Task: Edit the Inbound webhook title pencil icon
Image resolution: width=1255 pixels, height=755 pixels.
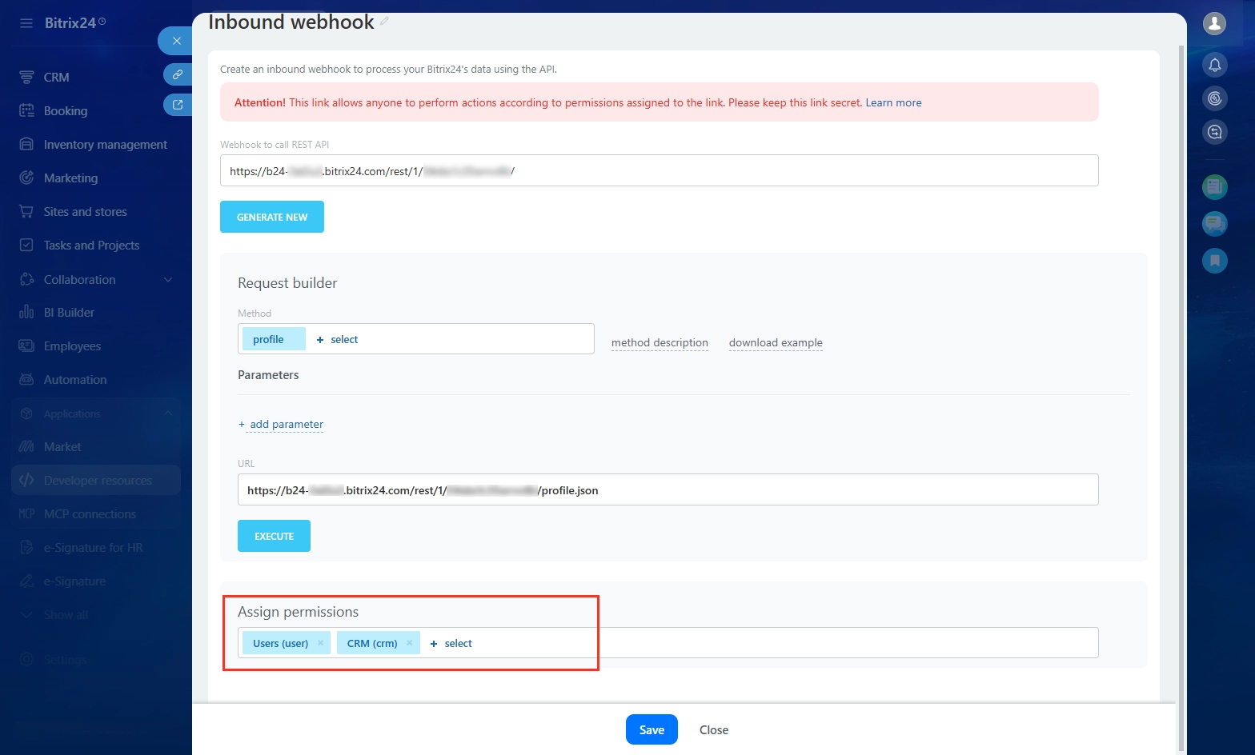Action: tap(384, 22)
